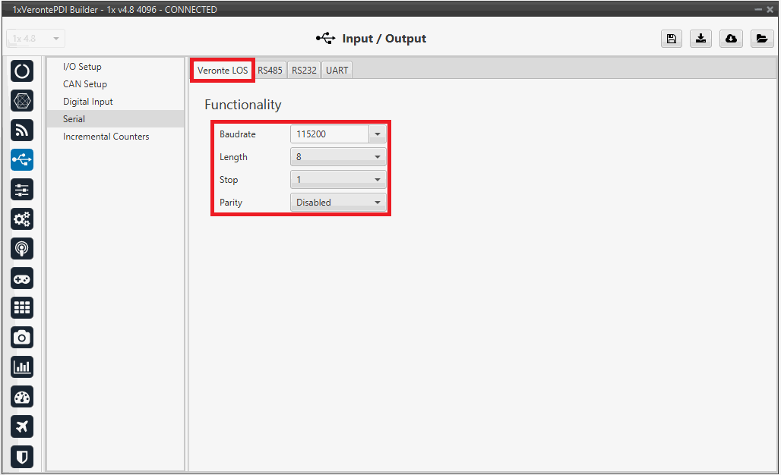Viewport: 781px width, 475px height.
Task: Expand the Baudrate dropdown arrow
Action: pos(378,134)
